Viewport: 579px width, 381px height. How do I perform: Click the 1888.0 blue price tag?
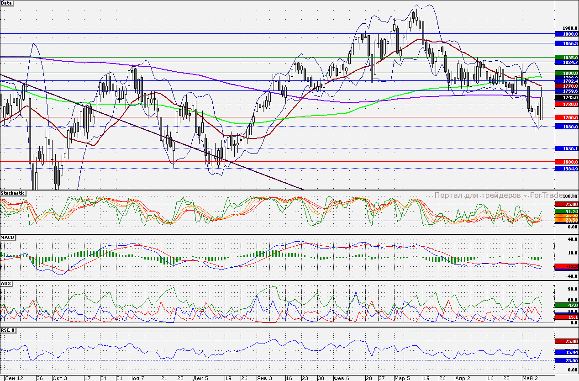point(567,34)
